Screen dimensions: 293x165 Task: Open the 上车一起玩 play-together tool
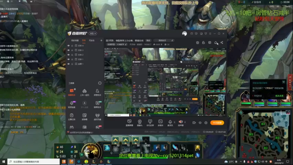point(85,92)
